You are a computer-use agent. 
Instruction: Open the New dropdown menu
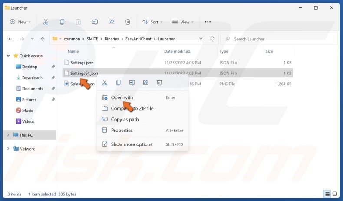click(x=20, y=22)
